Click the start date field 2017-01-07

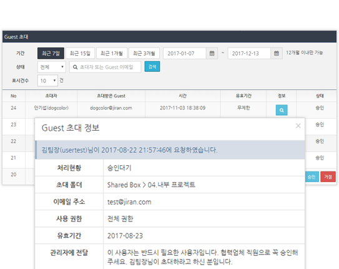(185, 53)
